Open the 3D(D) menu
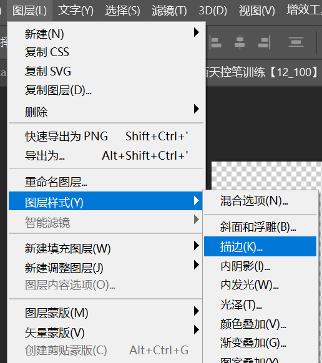The height and width of the screenshot is (363, 322). click(x=213, y=11)
